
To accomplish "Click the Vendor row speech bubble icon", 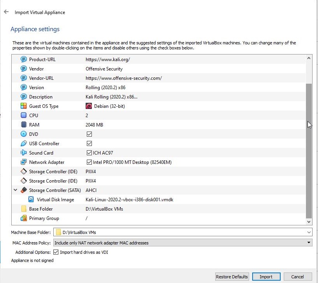I will tap(23, 69).
